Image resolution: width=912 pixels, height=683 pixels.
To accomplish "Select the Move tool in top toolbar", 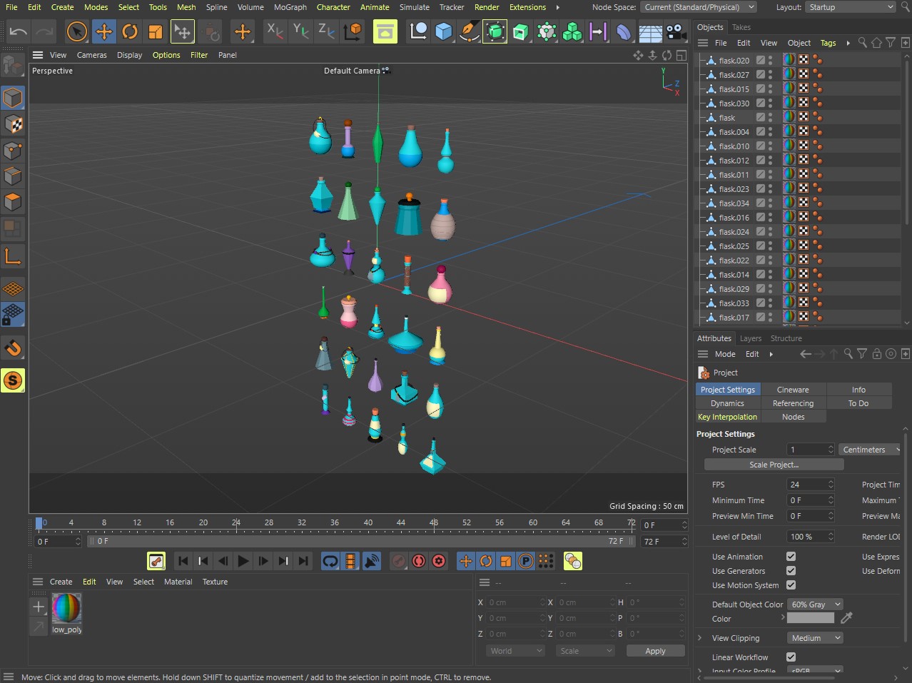I will coord(103,31).
